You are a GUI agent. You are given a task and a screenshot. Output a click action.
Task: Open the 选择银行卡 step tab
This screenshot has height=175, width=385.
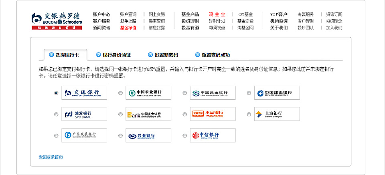point(65,55)
